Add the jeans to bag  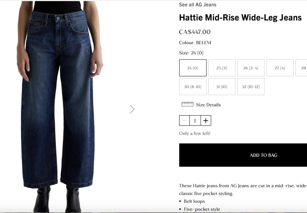click(x=243, y=155)
